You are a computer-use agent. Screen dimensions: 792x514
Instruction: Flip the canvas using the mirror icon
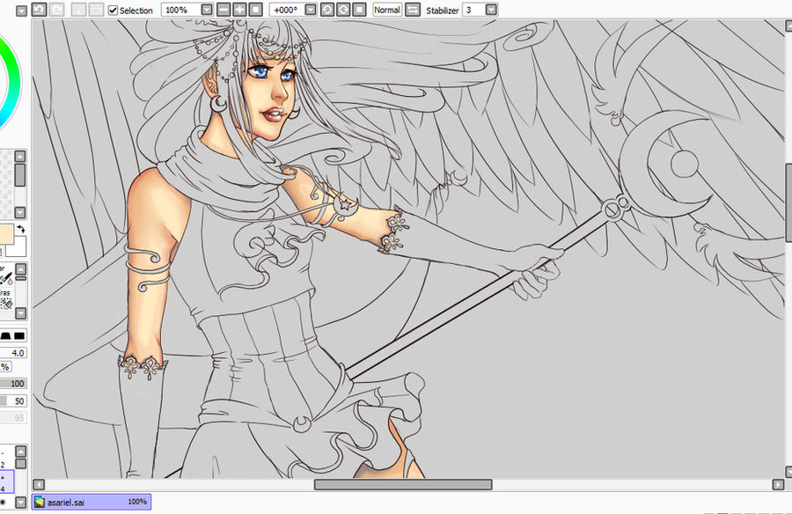click(410, 9)
